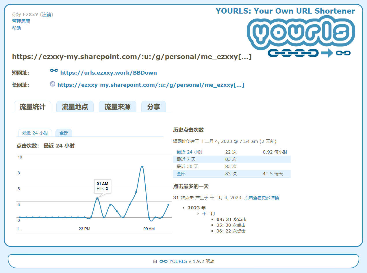Viewport: 367px width, 273px height.
Task: Click the 点击最多的一天 heading
Action: 191,186
